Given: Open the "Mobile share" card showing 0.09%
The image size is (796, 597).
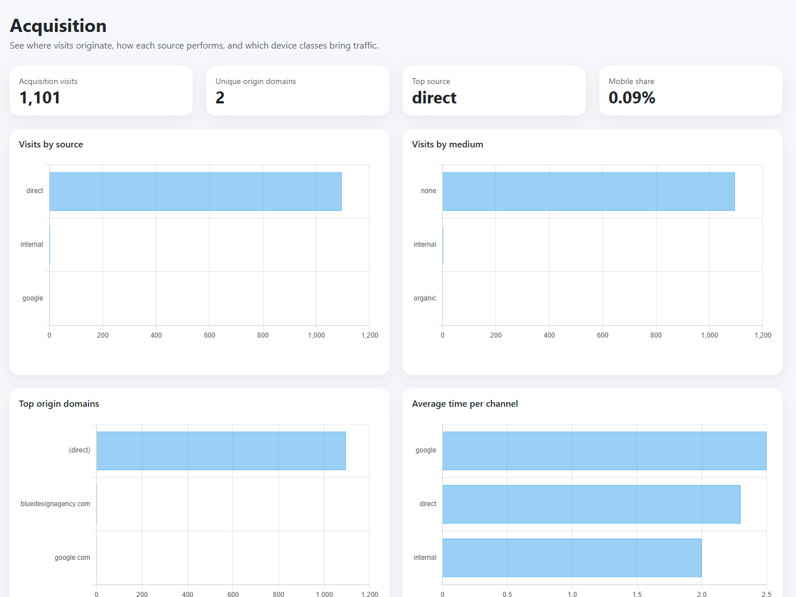Looking at the screenshot, I should click(x=690, y=90).
